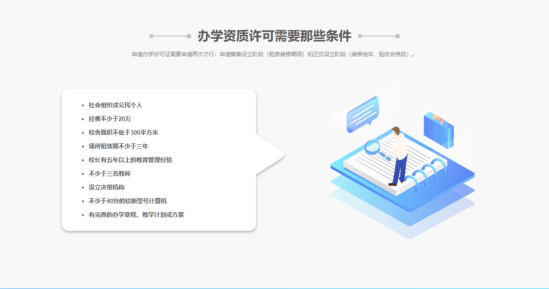Click the blue briefcase icon in illustration
The height and width of the screenshot is (289, 549).
439,130
